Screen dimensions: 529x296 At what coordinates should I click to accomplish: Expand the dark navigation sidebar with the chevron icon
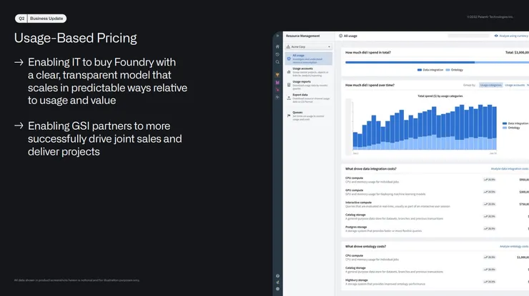(277, 36)
